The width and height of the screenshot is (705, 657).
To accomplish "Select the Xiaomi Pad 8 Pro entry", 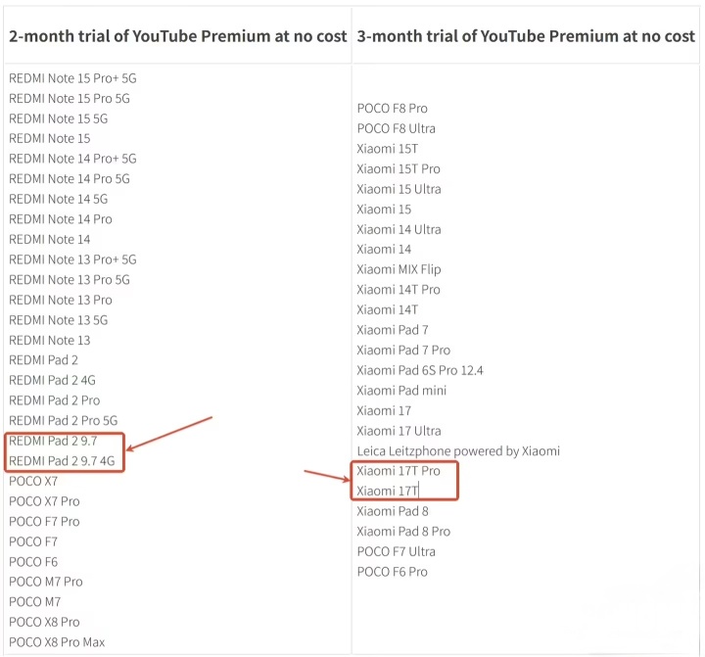I will point(403,532).
